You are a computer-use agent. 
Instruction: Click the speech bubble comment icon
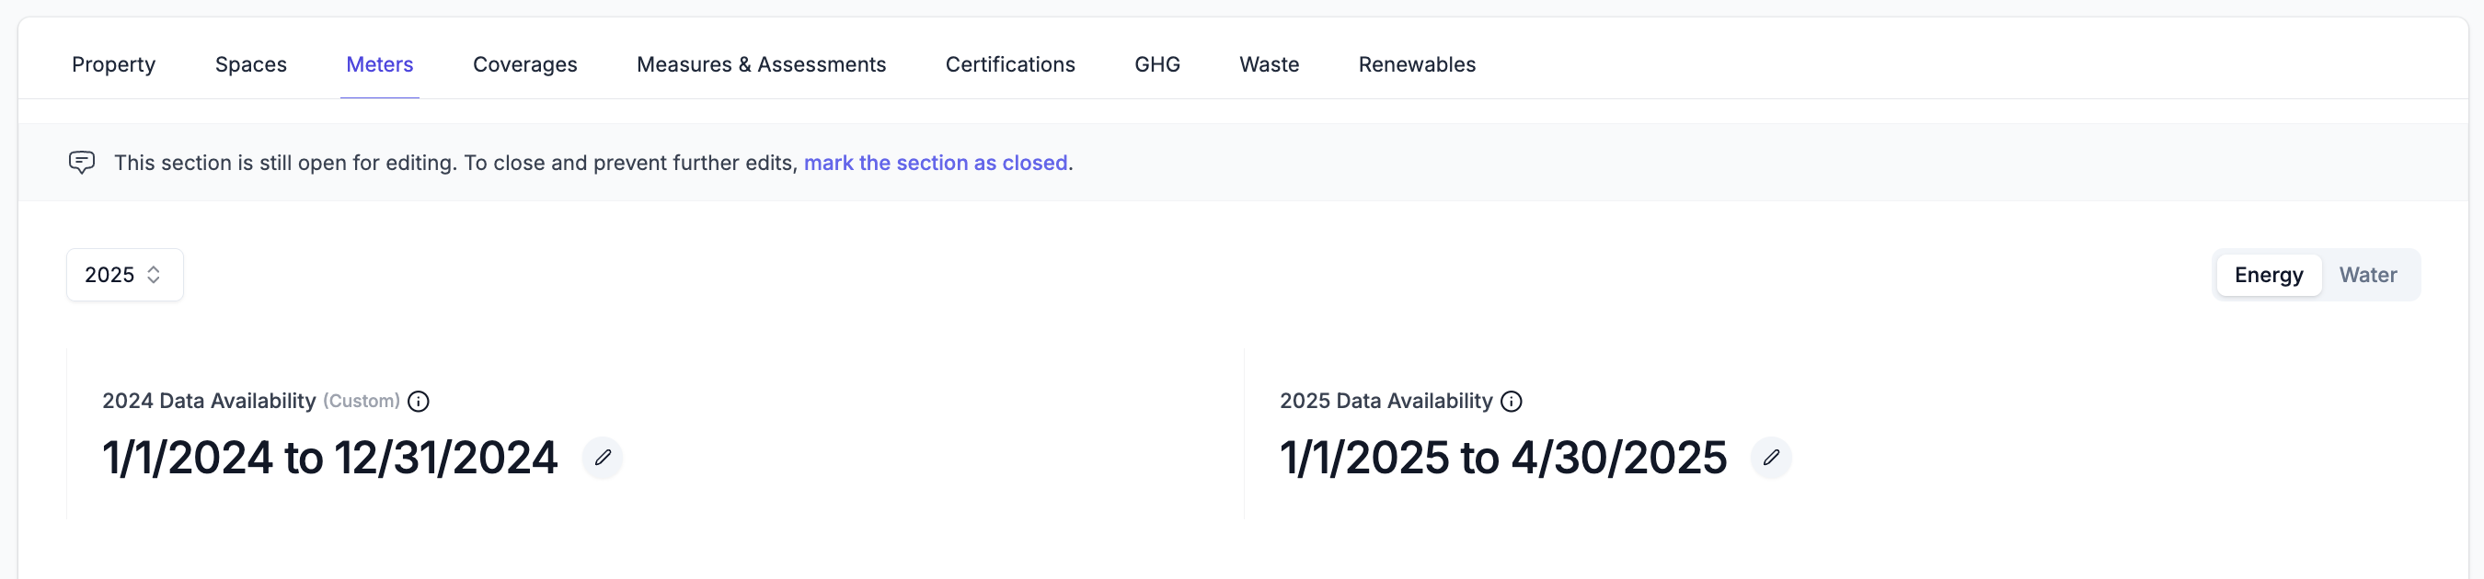pos(82,162)
